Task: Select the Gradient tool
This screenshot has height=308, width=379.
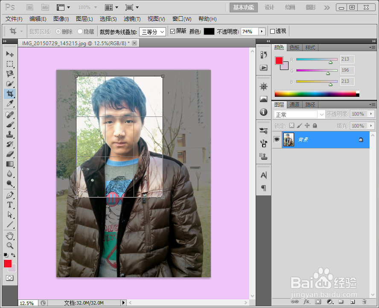Action: 10,164
